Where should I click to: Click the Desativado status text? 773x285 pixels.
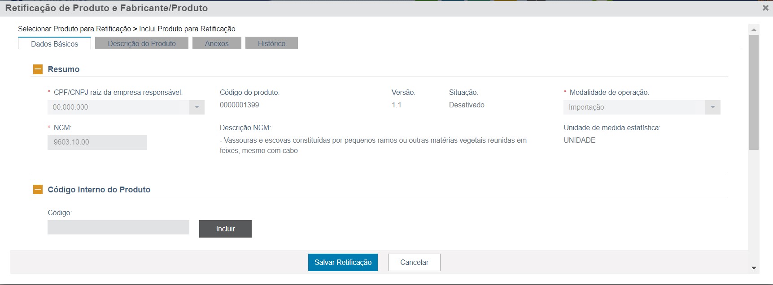tap(467, 105)
